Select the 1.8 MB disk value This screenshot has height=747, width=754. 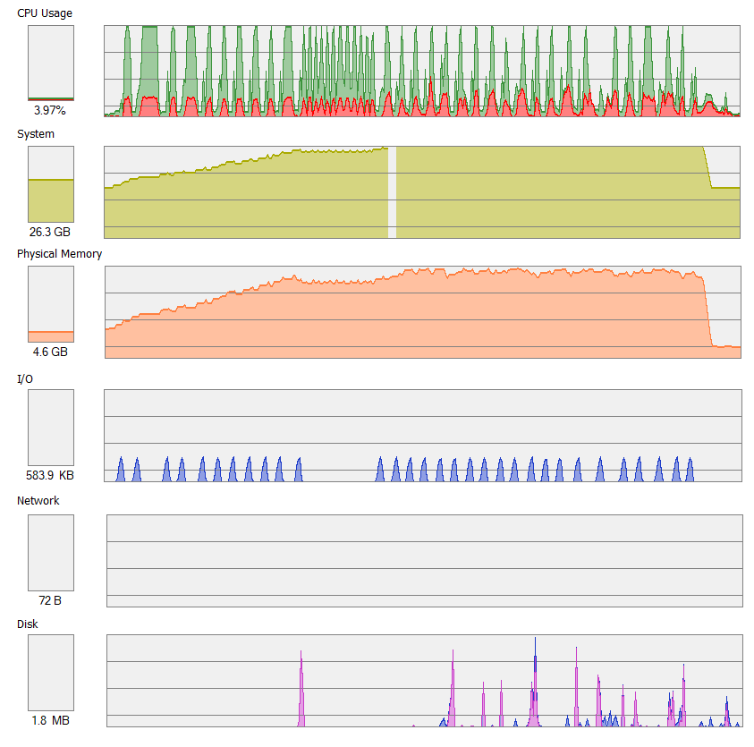(50, 721)
